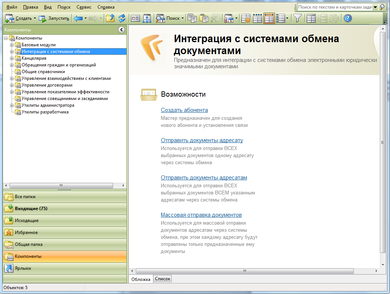Screen dimensions: 390x294
Task: Click the grayed delete icon in toolbar
Action: (215, 18)
